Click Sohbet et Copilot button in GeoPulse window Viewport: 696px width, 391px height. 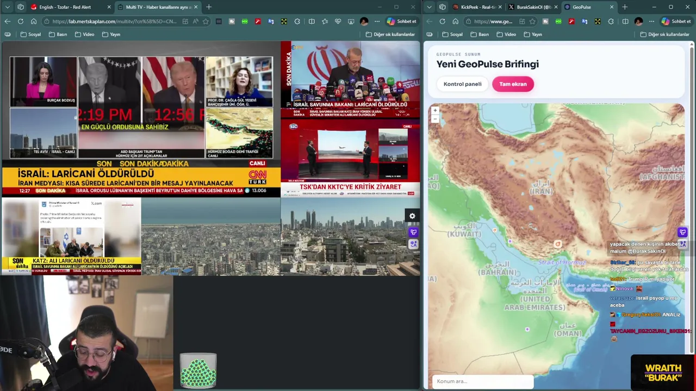coord(676,21)
